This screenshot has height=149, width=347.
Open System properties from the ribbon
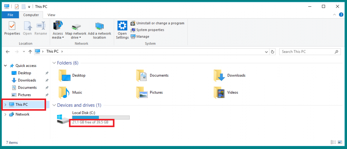pyautogui.click(x=148, y=30)
